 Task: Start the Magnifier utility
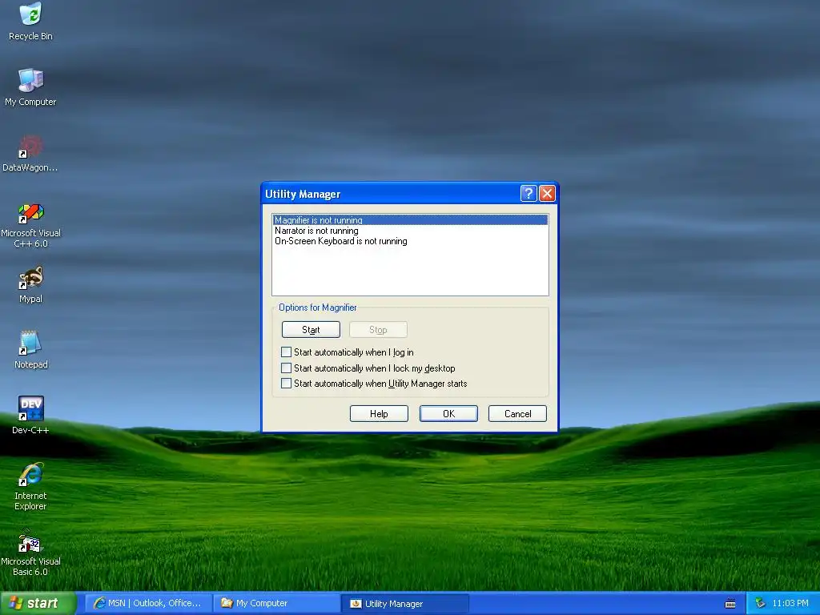click(x=311, y=329)
